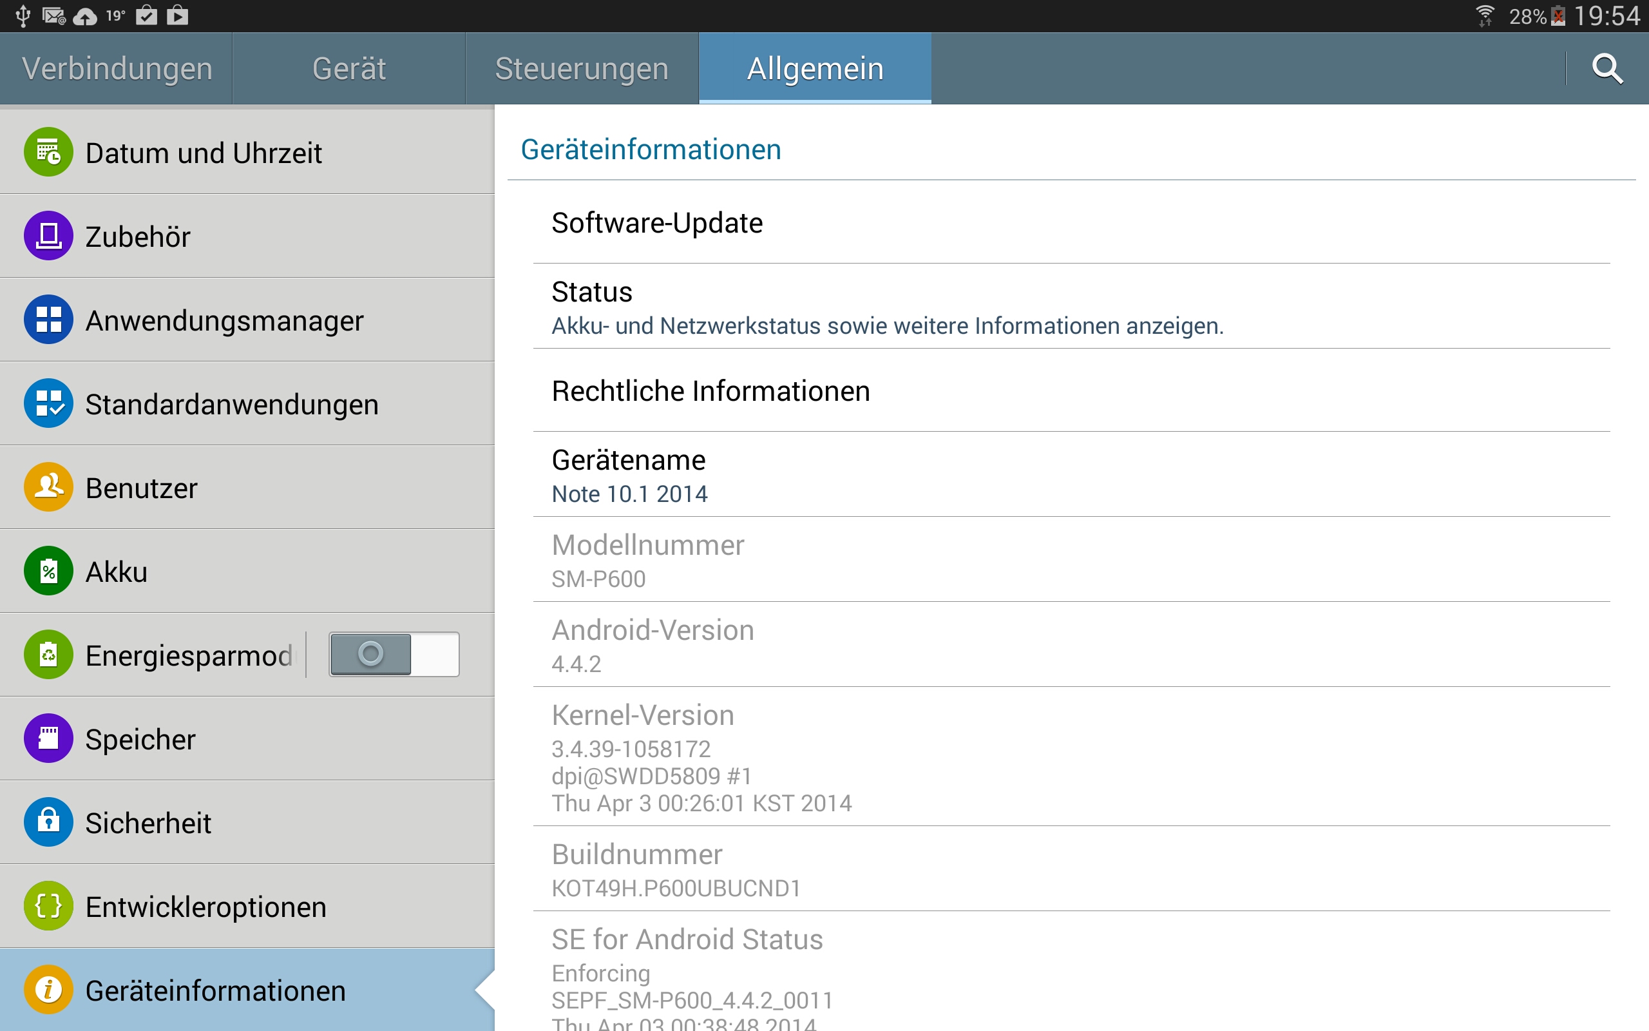
Task: Open Rechtliche Informationen
Action: 1071,390
